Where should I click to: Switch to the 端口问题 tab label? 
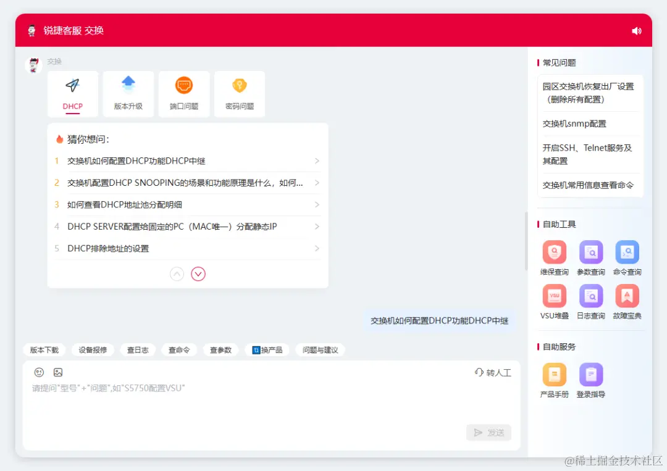click(x=184, y=106)
